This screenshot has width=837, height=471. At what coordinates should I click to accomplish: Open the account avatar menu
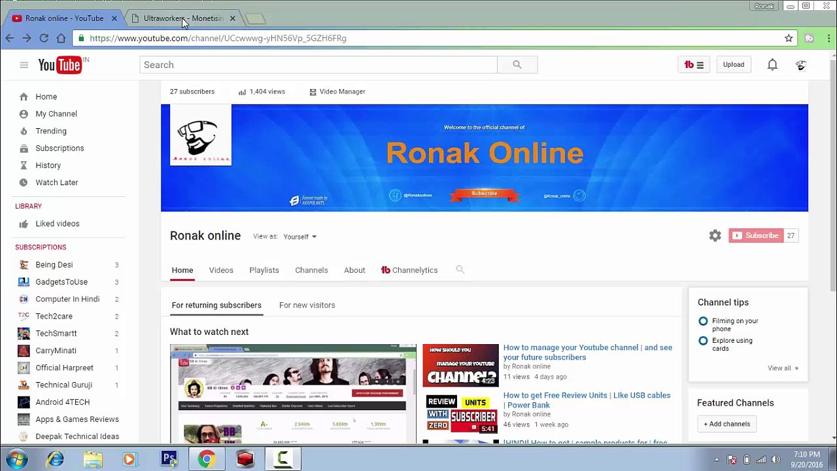pyautogui.click(x=801, y=65)
